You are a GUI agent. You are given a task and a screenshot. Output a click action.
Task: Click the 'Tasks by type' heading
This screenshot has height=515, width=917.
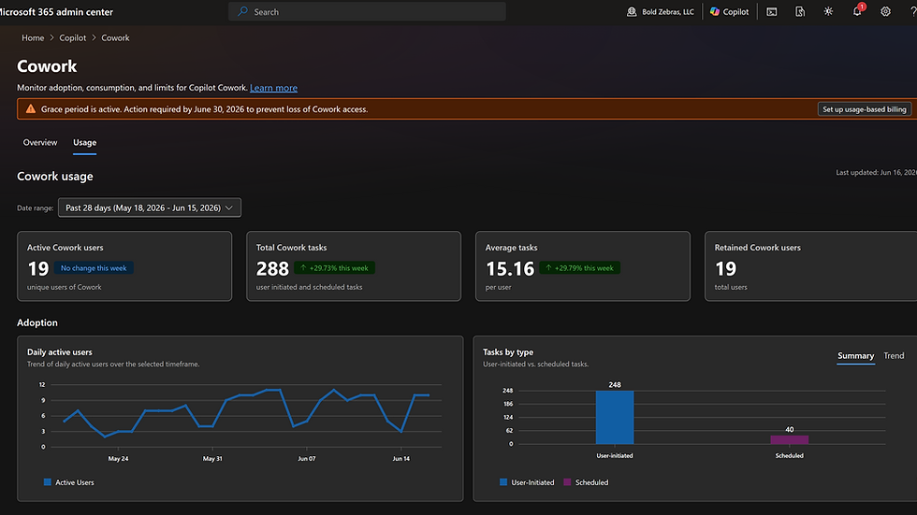tap(508, 352)
